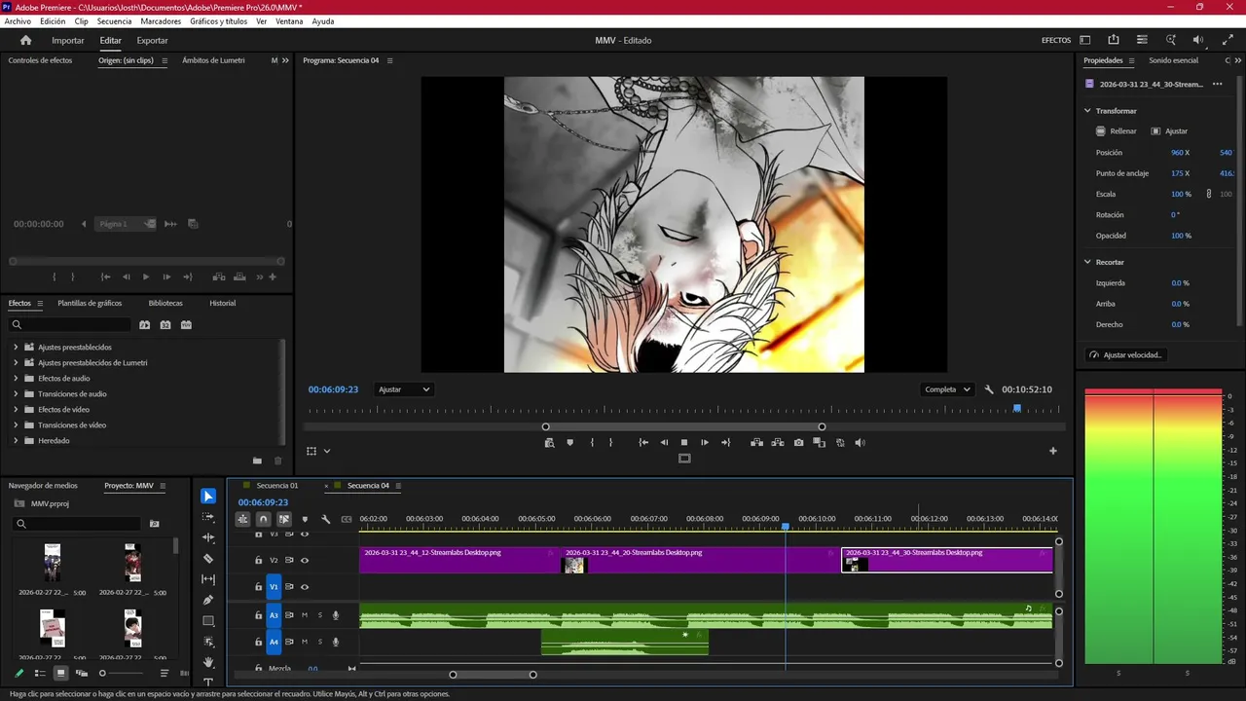The image size is (1246, 701).
Task: Click the Lift button
Action: [756, 443]
